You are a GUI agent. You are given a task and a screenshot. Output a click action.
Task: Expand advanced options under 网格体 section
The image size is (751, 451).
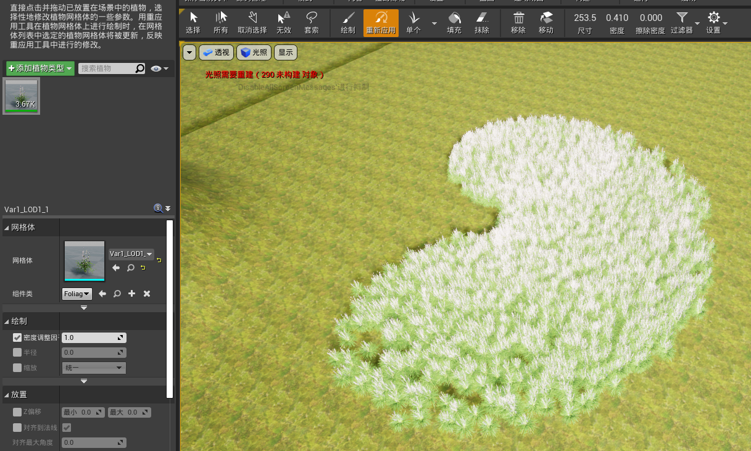[x=84, y=307]
